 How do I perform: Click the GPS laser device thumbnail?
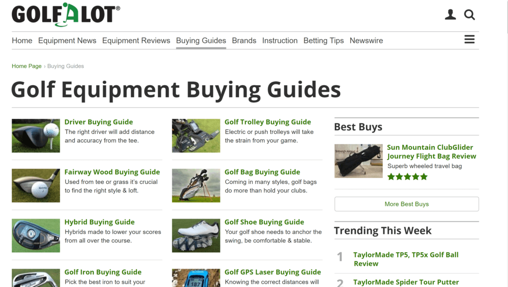pos(196,278)
